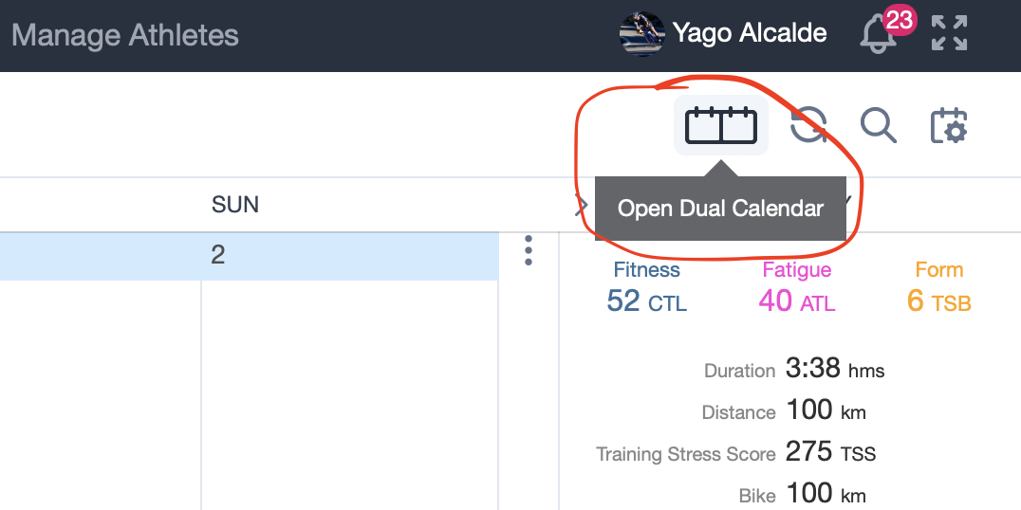Collapse the summary panel with the right chevron
This screenshot has width=1021, height=510.
click(x=581, y=206)
